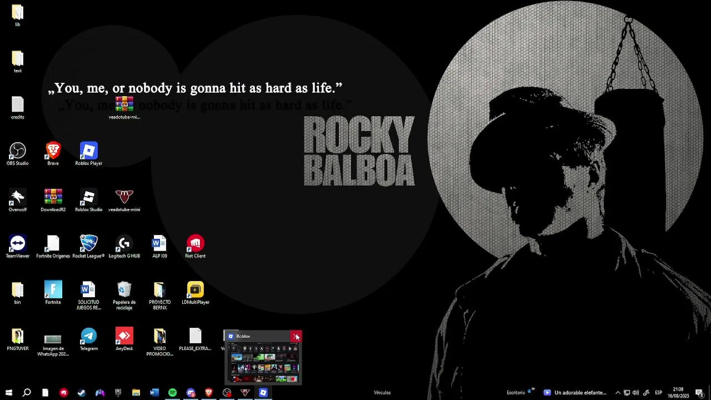Switch to Discord on the taskbar

191,393
